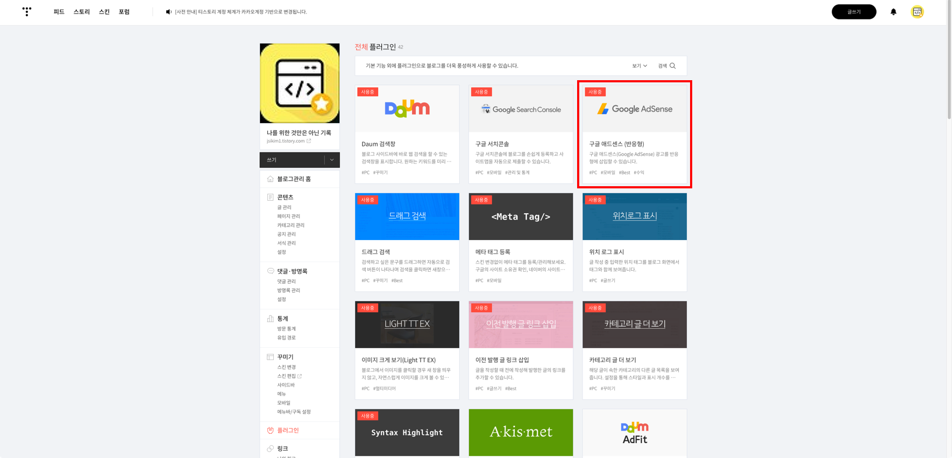The image size is (952, 458).
Task: Open 방문 통계 page
Action: (286, 329)
